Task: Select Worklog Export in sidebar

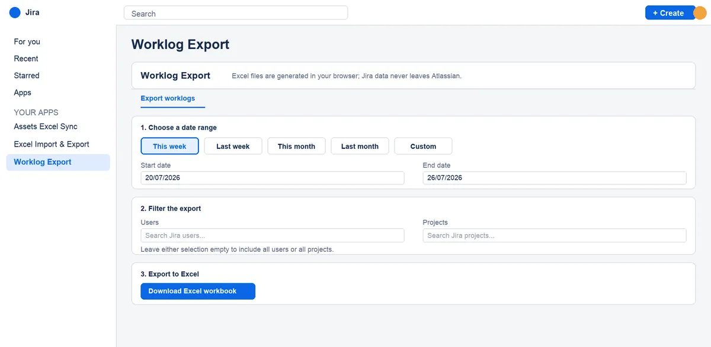Action: click(58, 162)
